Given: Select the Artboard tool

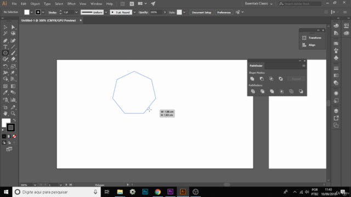Looking at the screenshot, I should (x=5, y=107).
